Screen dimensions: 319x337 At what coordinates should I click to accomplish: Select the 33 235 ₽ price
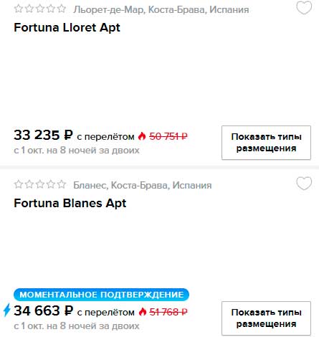click(x=43, y=135)
